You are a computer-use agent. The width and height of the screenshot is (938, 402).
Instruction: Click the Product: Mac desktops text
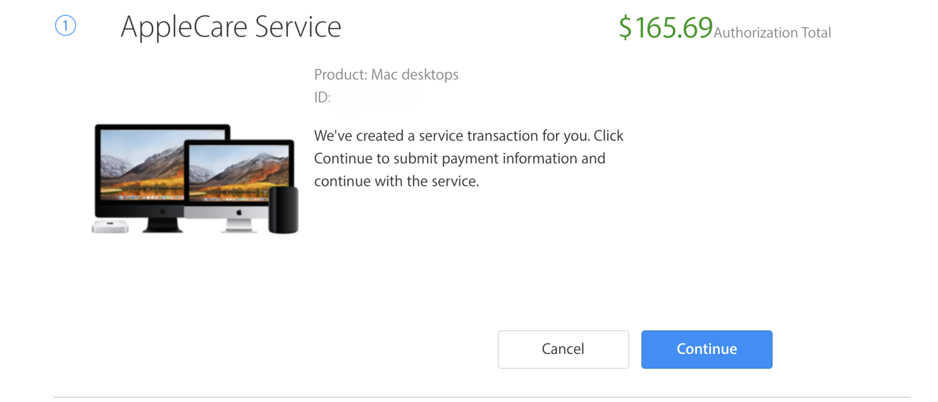(x=386, y=74)
